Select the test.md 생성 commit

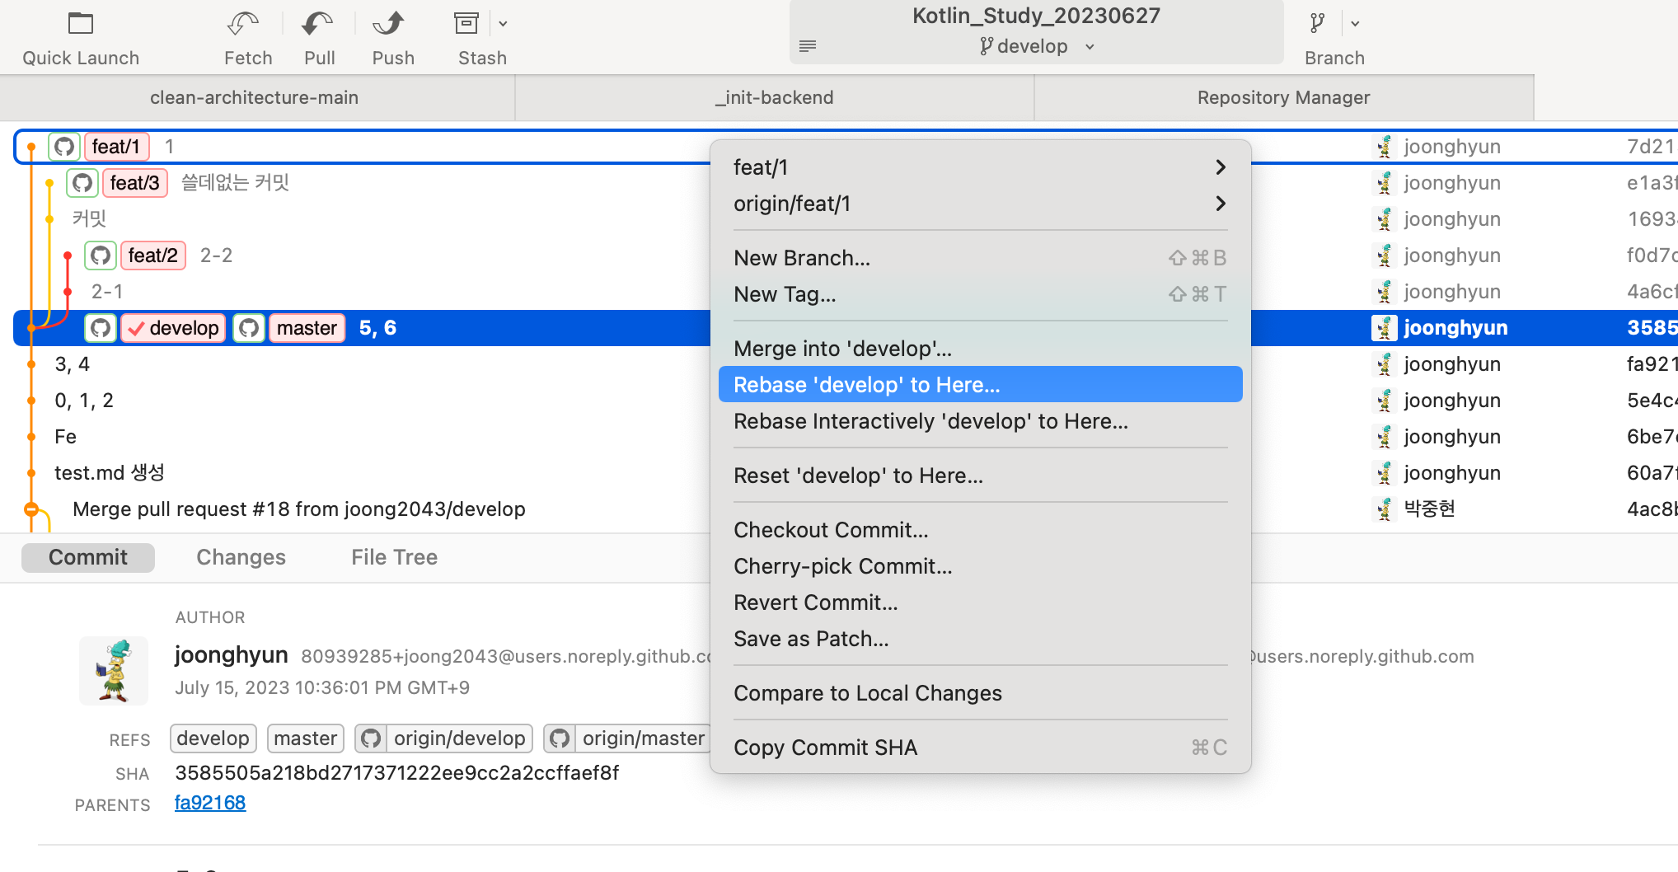[x=110, y=473]
